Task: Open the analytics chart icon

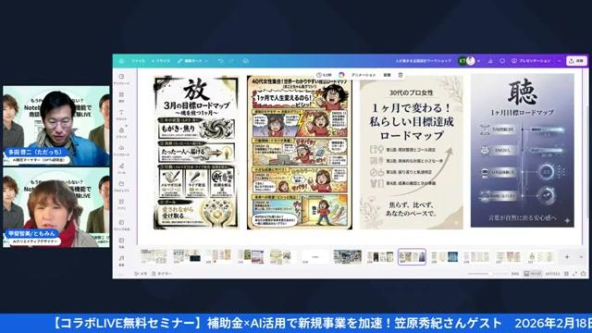Action: point(490,61)
